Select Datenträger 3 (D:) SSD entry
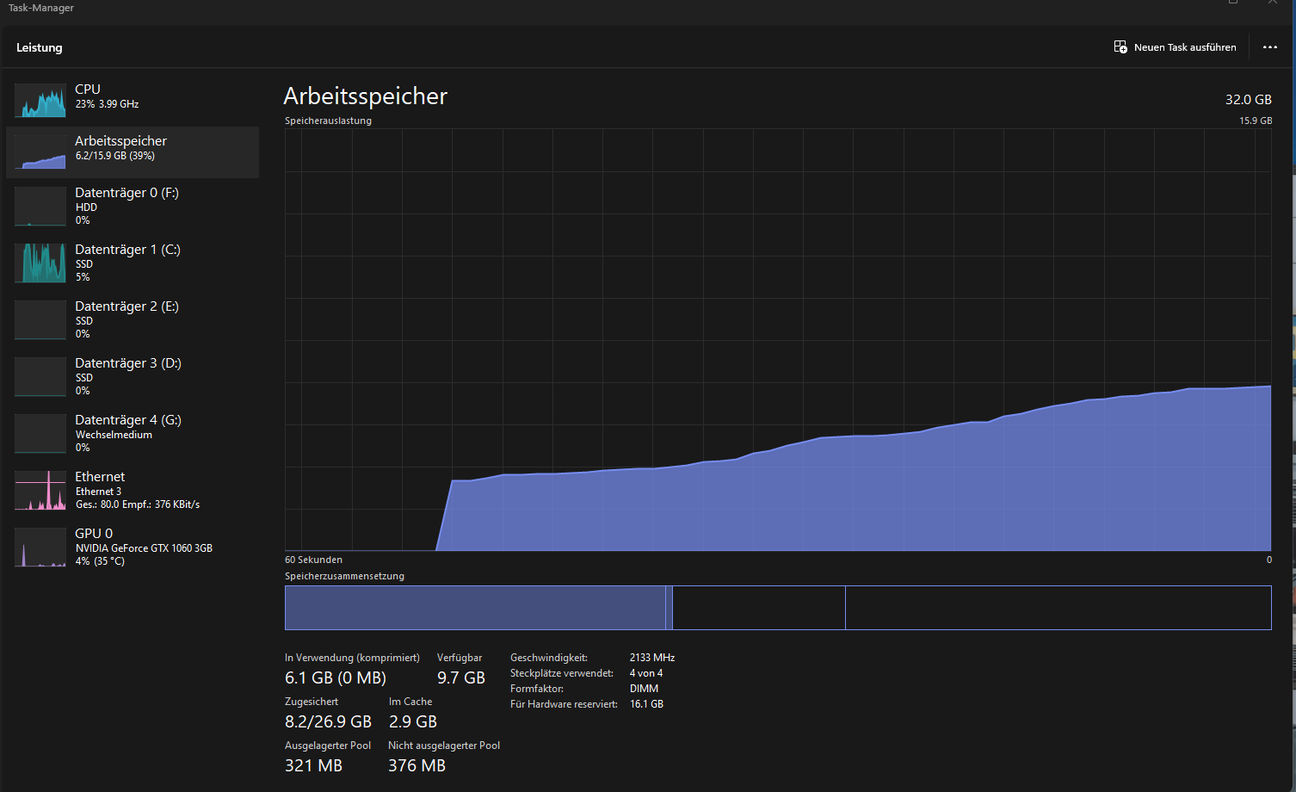The image size is (1296, 792). coord(133,376)
